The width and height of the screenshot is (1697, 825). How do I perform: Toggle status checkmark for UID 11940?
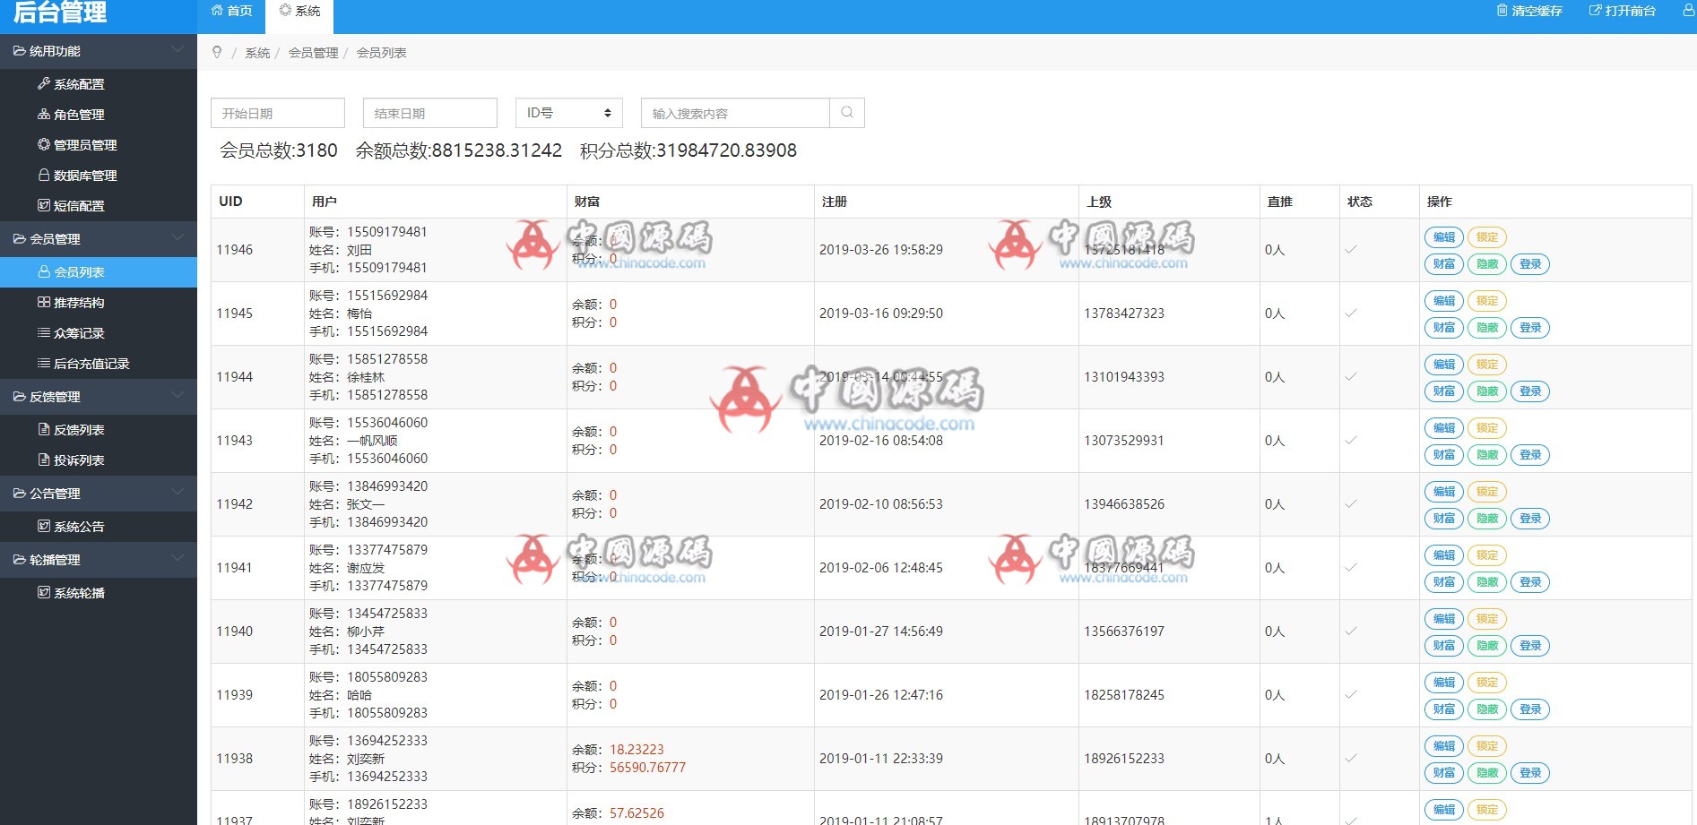1350,631
